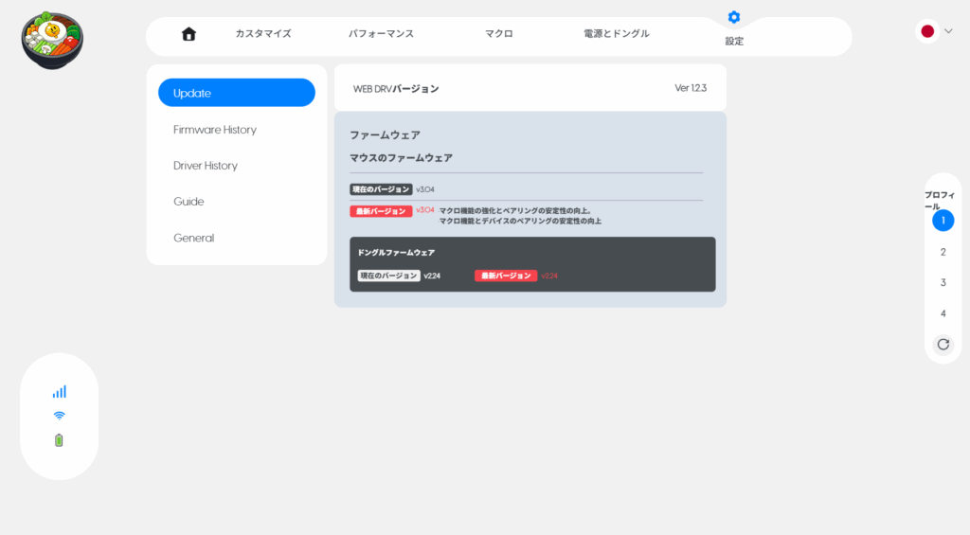Viewport: 970px width, 535px height.
Task: Click the red 最新バージョン mouse firmware badge
Action: point(380,211)
